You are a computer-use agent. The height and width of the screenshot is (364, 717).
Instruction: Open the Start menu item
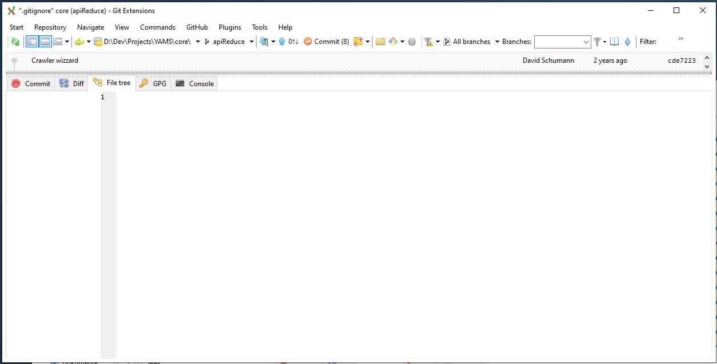pos(17,27)
